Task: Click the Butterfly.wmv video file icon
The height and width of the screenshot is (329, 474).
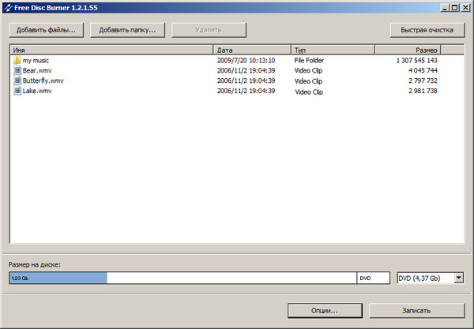Action: (x=17, y=80)
